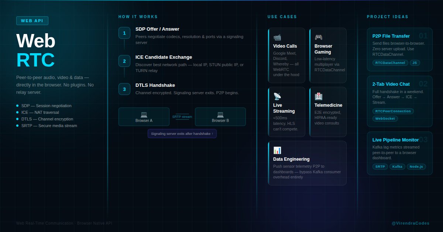Click the Node.js tag
The width and height of the screenshot is (443, 232).
pyautogui.click(x=416, y=167)
